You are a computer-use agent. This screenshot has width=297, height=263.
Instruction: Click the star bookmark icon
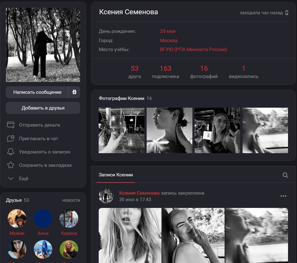(11, 165)
